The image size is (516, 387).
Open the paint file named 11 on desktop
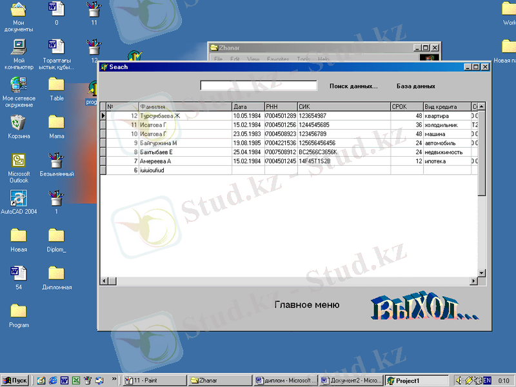pyautogui.click(x=94, y=13)
